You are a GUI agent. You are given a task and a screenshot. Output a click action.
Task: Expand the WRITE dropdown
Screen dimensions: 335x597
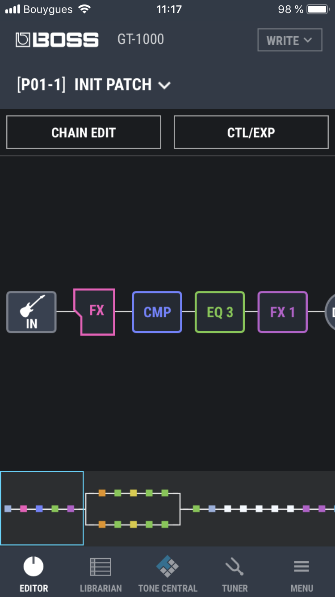[289, 40]
